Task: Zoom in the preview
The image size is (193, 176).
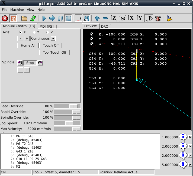Action: point(97,18)
